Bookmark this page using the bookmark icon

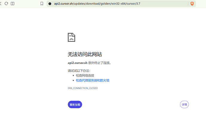pyautogui.click(x=42, y=4)
